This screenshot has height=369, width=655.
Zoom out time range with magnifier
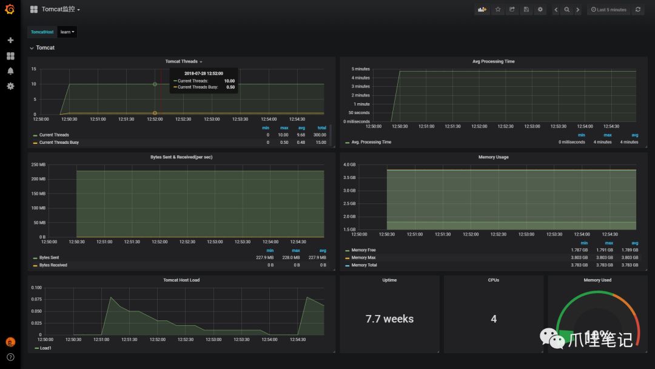click(x=567, y=9)
